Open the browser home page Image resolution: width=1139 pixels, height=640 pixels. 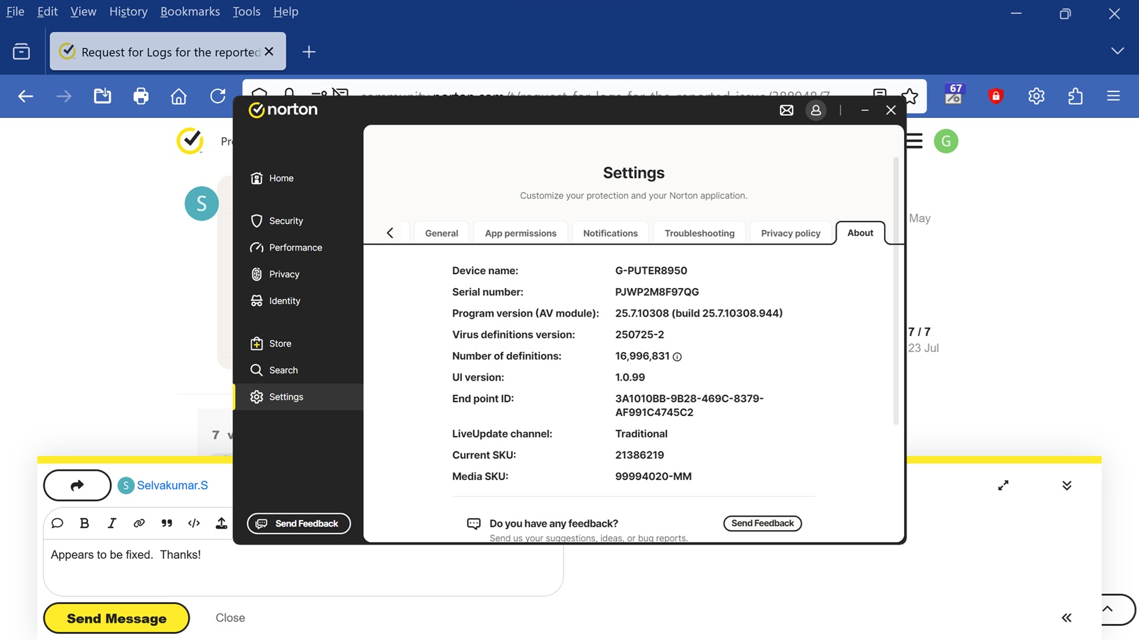click(179, 96)
